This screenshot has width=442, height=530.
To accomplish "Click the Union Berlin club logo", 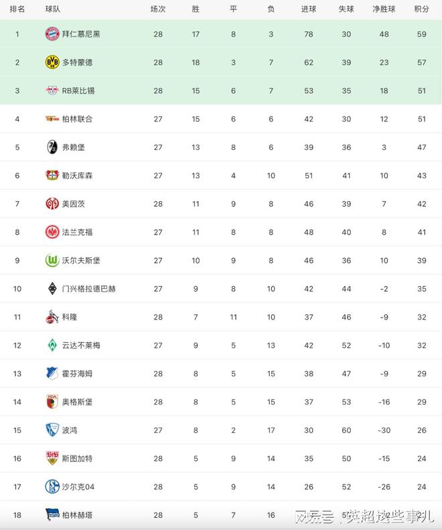I will click(x=52, y=119).
